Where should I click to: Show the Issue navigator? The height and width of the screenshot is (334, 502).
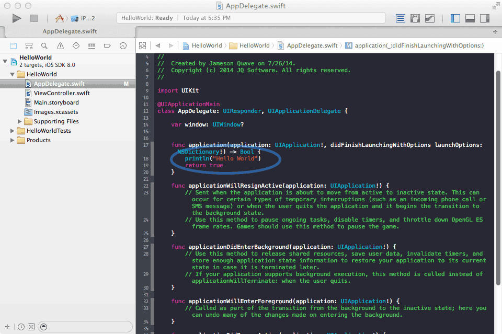[x=60, y=46]
